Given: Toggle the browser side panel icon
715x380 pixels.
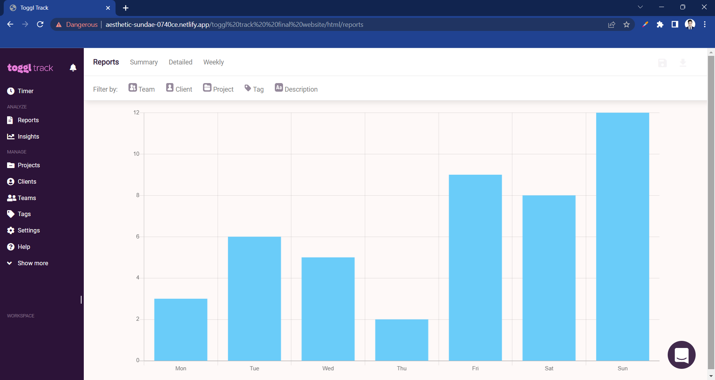Looking at the screenshot, I should point(675,25).
